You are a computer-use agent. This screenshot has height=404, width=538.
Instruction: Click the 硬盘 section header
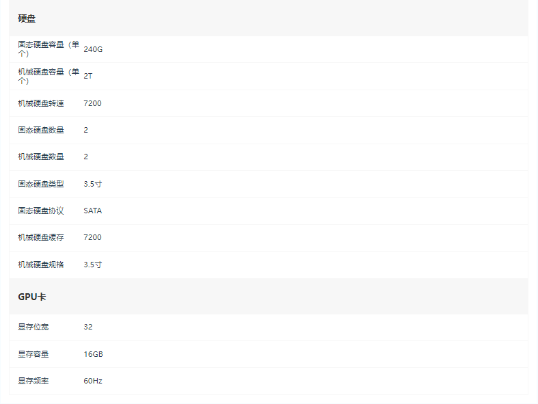[27, 18]
